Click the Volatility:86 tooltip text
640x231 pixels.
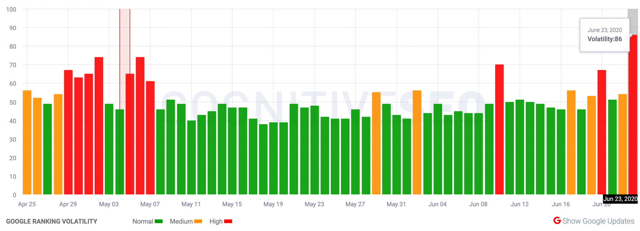click(605, 39)
